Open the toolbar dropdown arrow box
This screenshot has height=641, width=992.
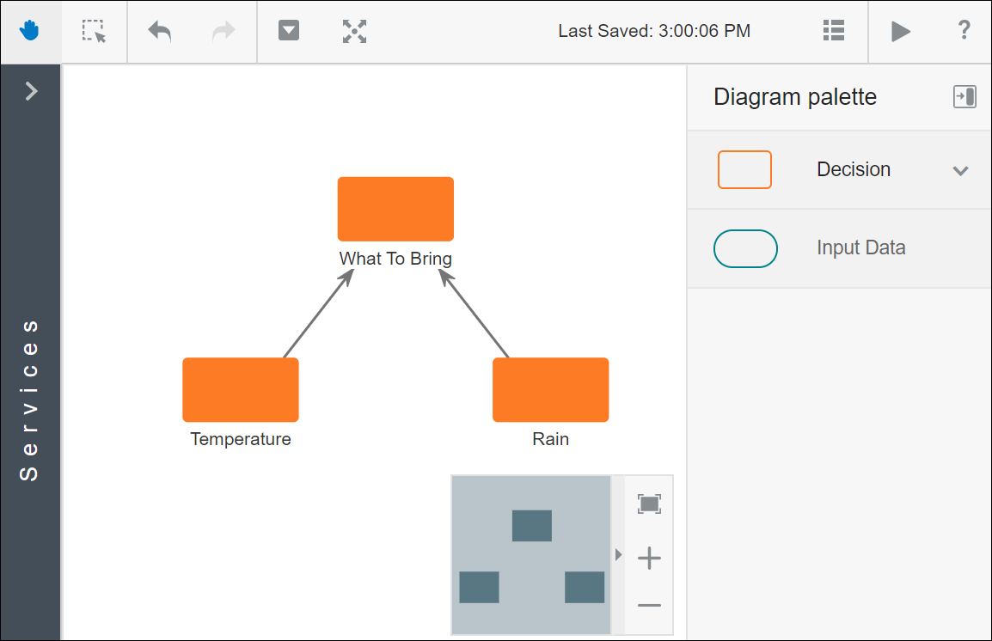point(289,31)
